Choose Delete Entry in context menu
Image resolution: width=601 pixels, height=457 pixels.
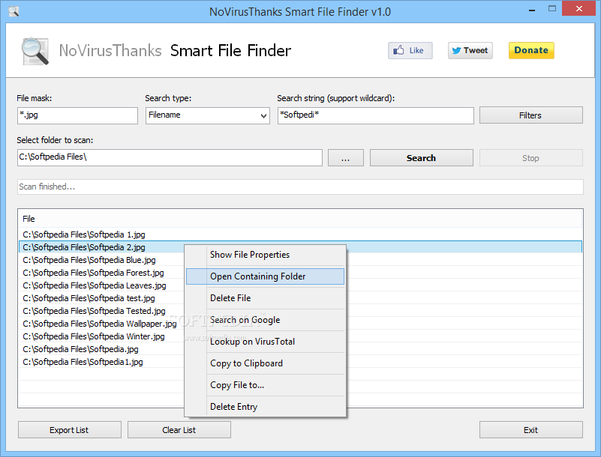(266, 407)
